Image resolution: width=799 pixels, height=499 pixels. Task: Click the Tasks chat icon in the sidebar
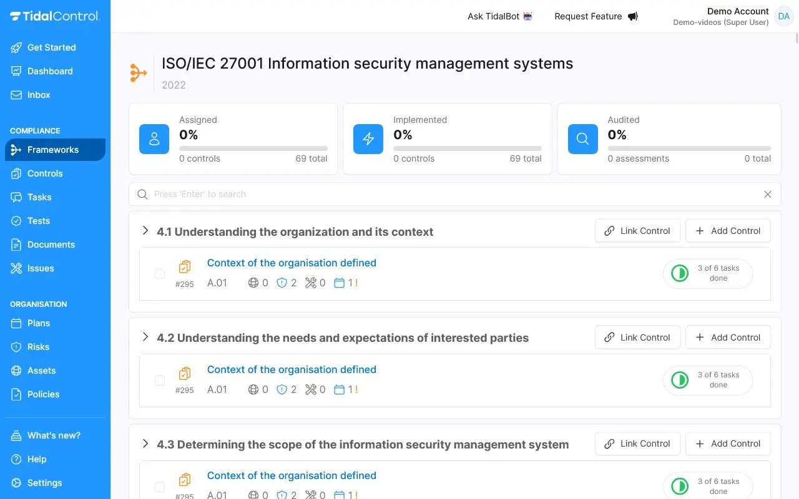16,197
